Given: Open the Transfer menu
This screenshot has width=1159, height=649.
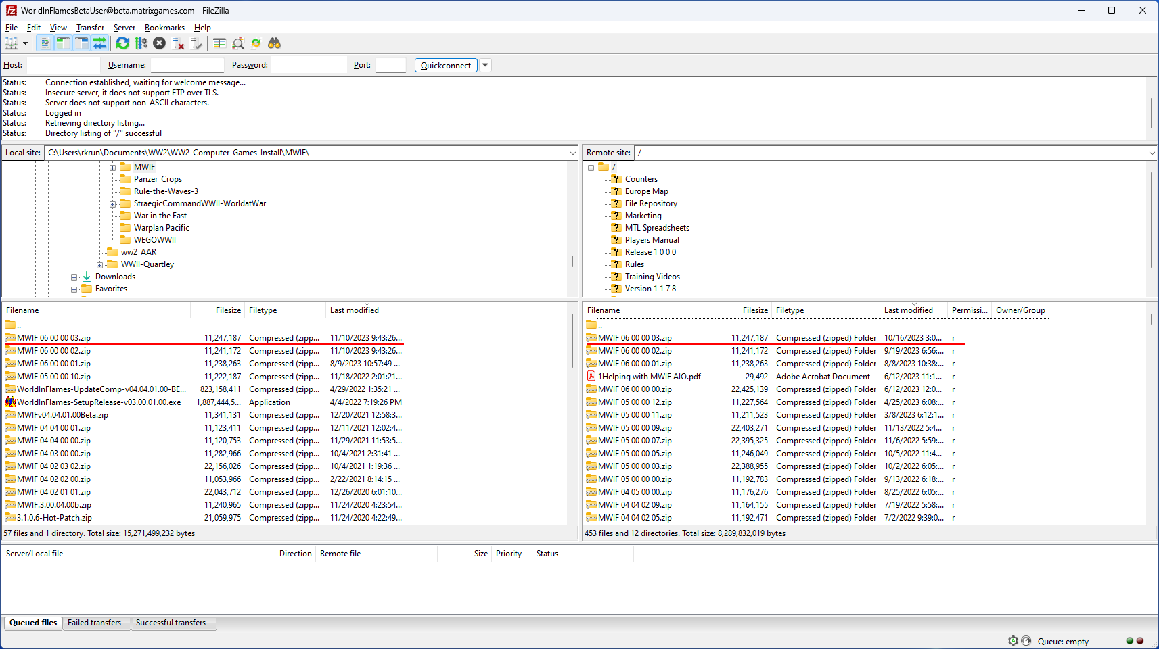Looking at the screenshot, I should (x=90, y=28).
